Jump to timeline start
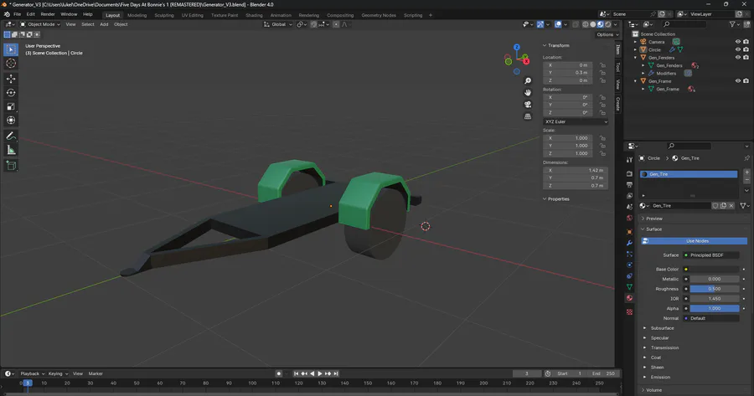 (x=296, y=373)
